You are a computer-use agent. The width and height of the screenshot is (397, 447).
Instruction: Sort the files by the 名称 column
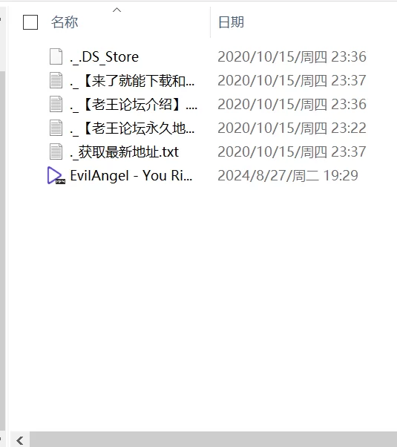click(x=65, y=22)
